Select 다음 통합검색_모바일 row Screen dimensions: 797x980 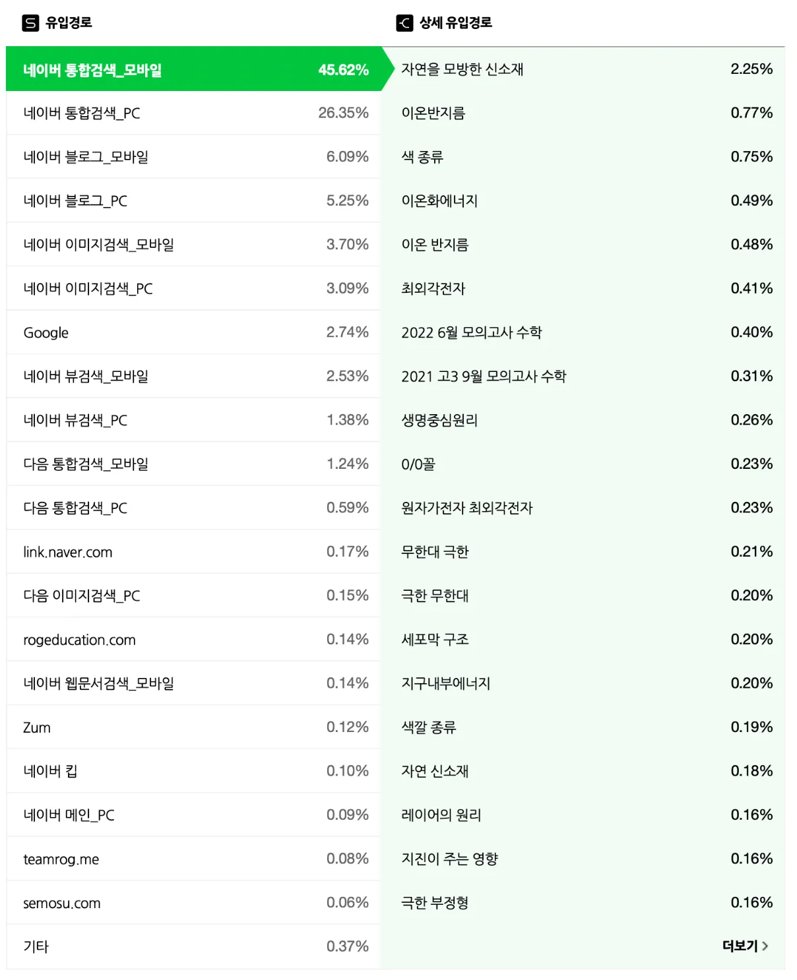(194, 464)
